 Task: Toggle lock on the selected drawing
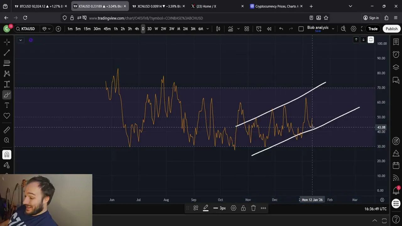pyautogui.click(x=243, y=208)
